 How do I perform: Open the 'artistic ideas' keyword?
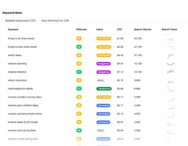[x=15, y=55]
